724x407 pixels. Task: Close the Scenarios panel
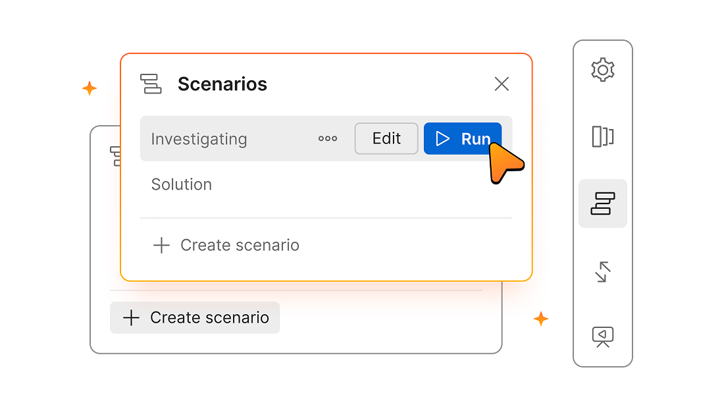tap(502, 84)
